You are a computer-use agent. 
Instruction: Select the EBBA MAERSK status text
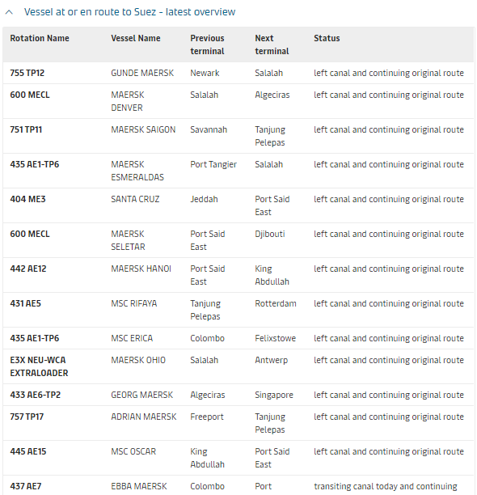click(x=386, y=486)
